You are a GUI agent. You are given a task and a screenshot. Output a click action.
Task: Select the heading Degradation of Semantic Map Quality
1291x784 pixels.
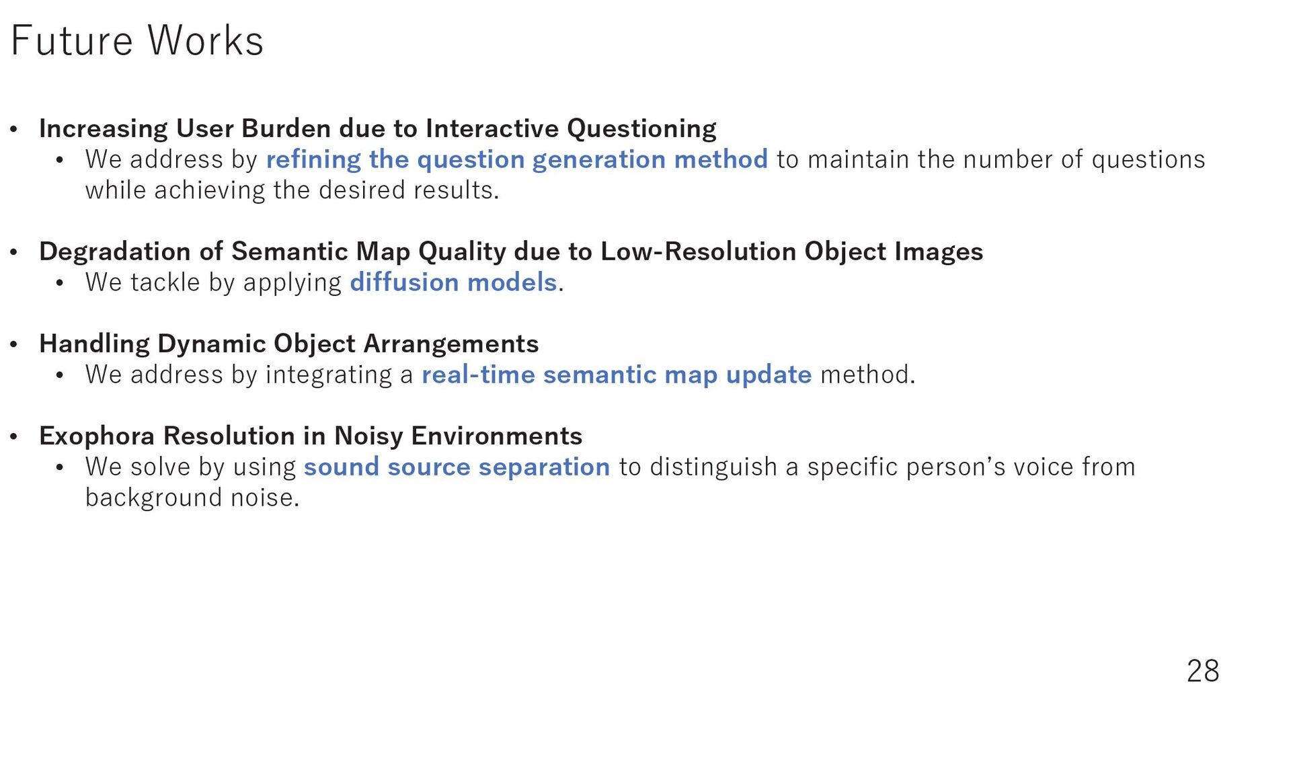click(x=510, y=251)
